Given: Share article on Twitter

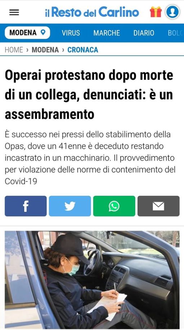Looking at the screenshot, I should (x=70, y=206).
